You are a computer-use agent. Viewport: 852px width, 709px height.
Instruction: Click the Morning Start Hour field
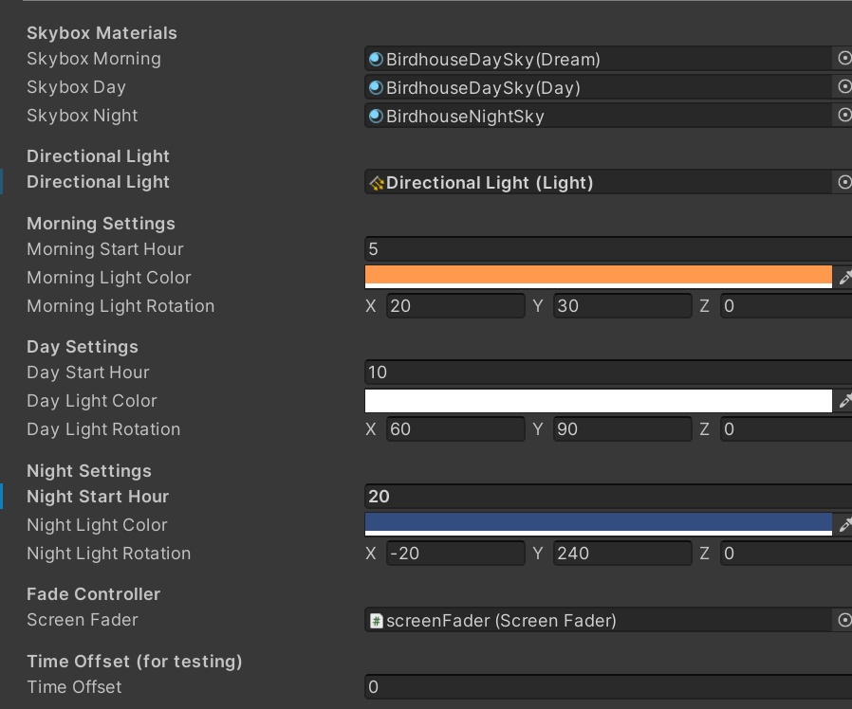click(607, 249)
